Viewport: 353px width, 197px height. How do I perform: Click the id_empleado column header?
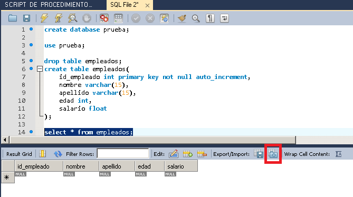tap(39, 166)
